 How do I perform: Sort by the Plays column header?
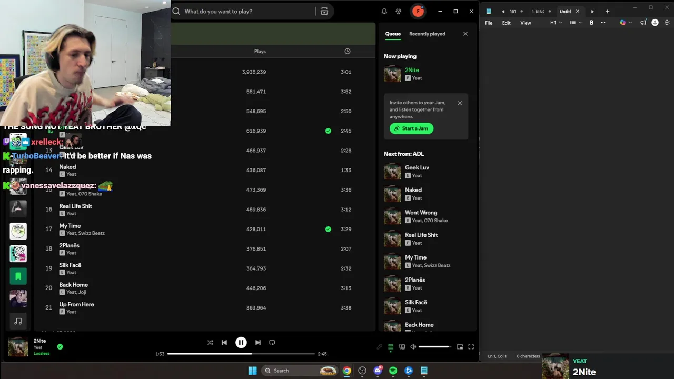point(260,52)
